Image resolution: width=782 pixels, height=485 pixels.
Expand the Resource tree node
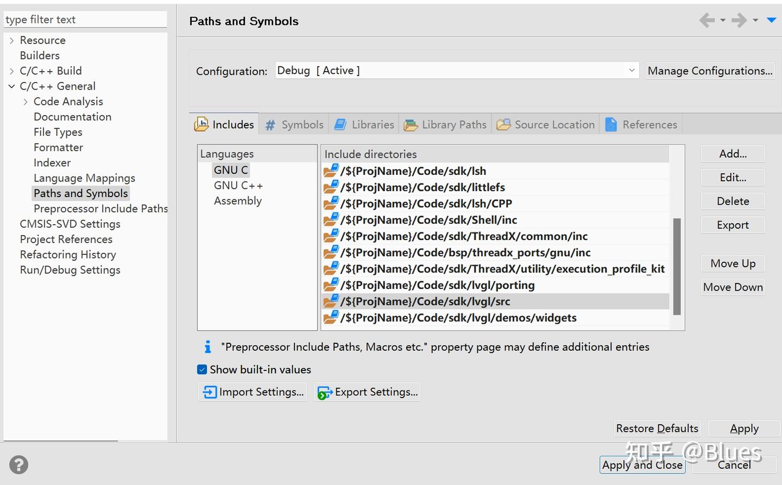(11, 41)
